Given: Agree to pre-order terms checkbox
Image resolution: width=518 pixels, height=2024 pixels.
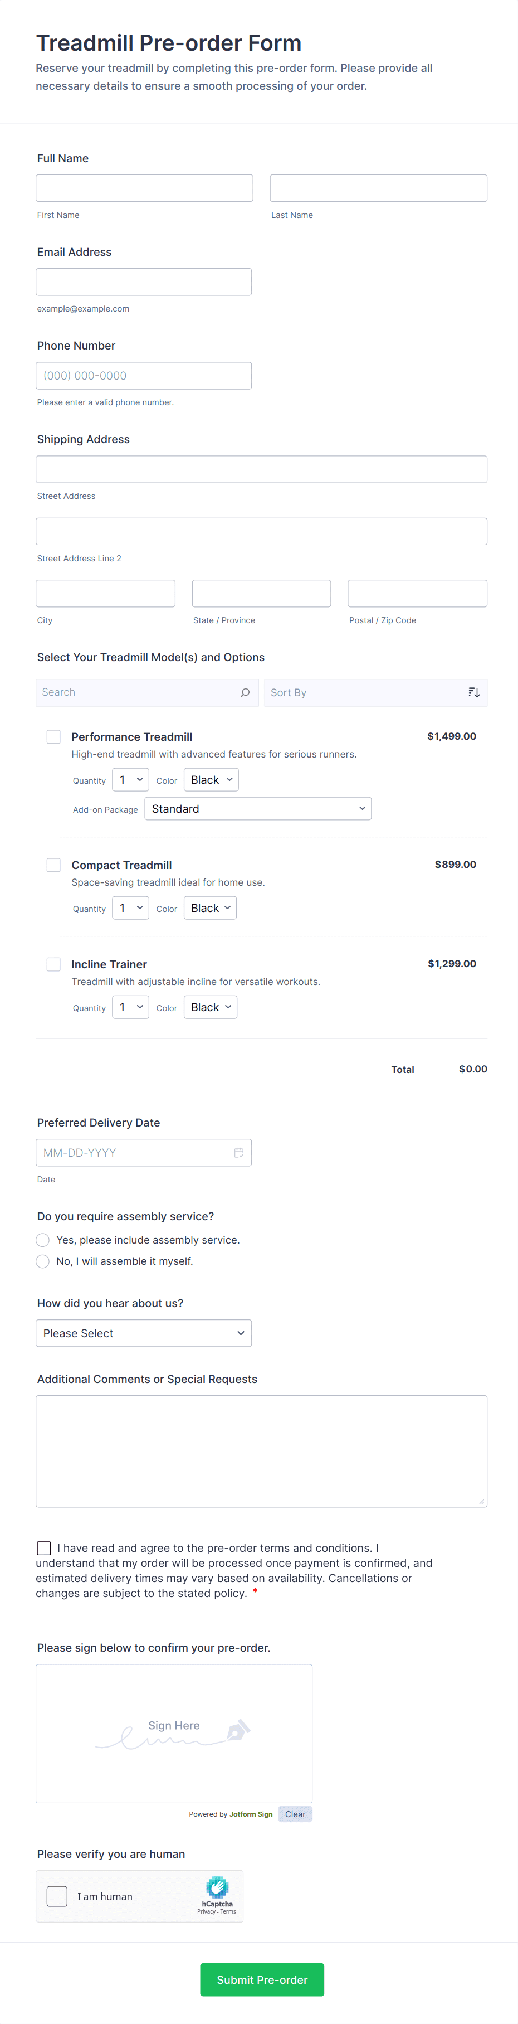Looking at the screenshot, I should click(44, 1548).
